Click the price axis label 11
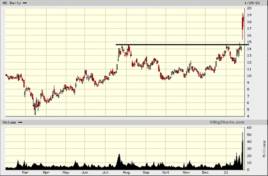This screenshot has height=176, width=268. click(249, 69)
